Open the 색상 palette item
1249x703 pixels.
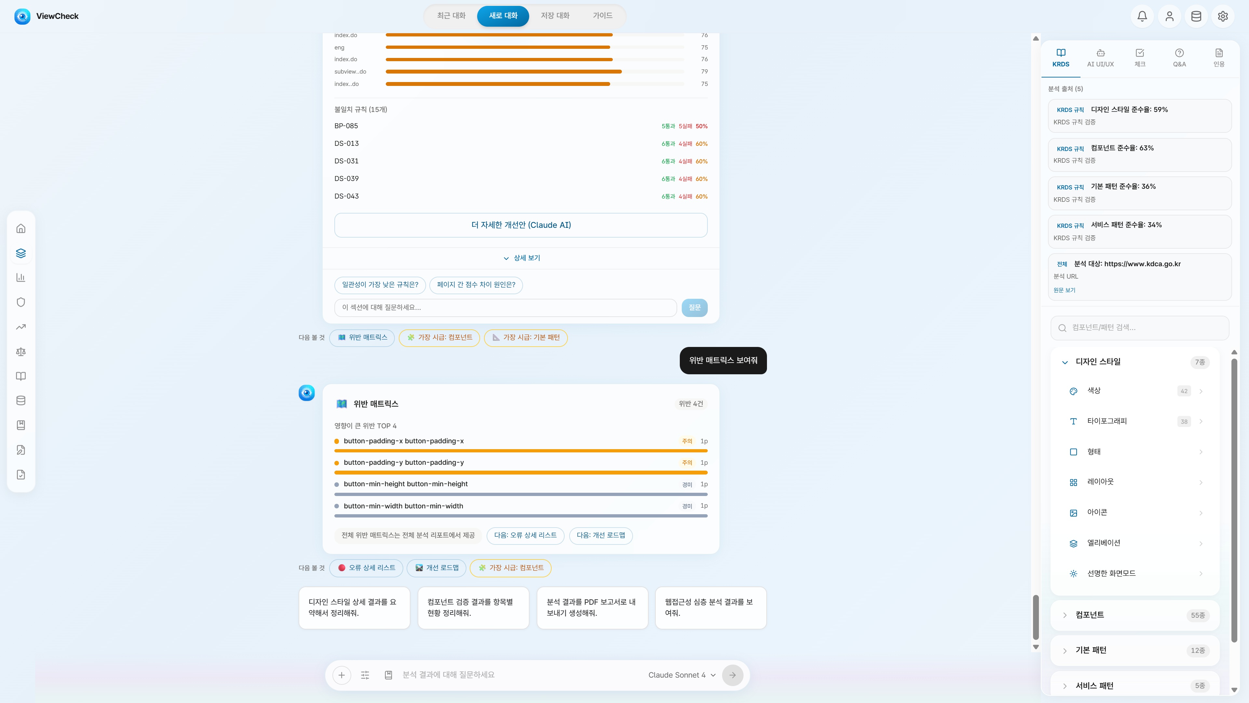(x=1135, y=391)
